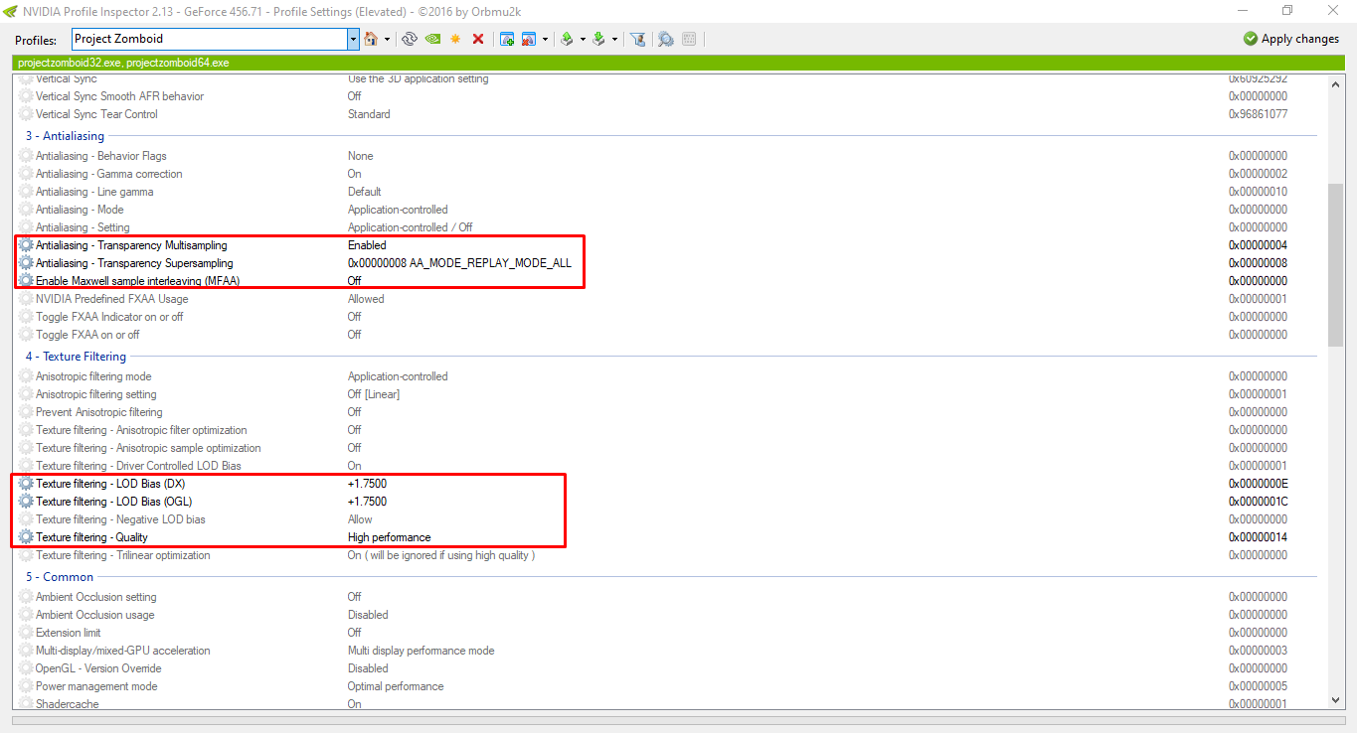
Task: Select the Antialiasing - Setting row
Action: [667, 227]
